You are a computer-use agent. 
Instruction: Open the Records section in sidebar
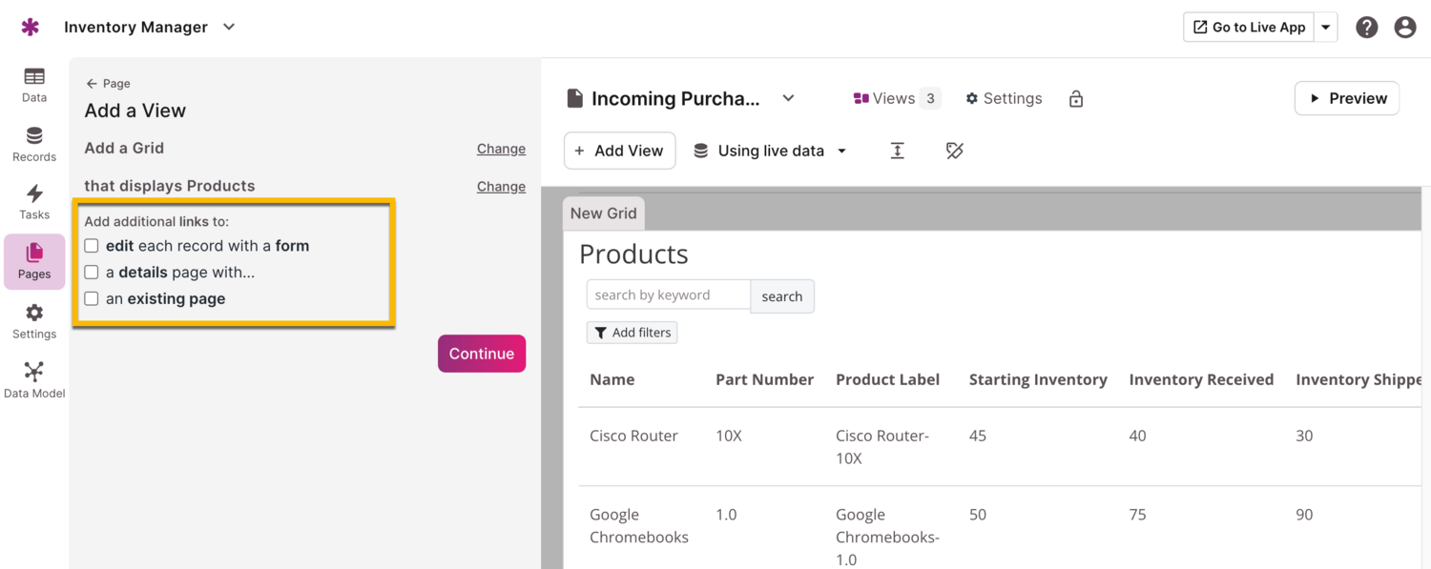point(34,144)
